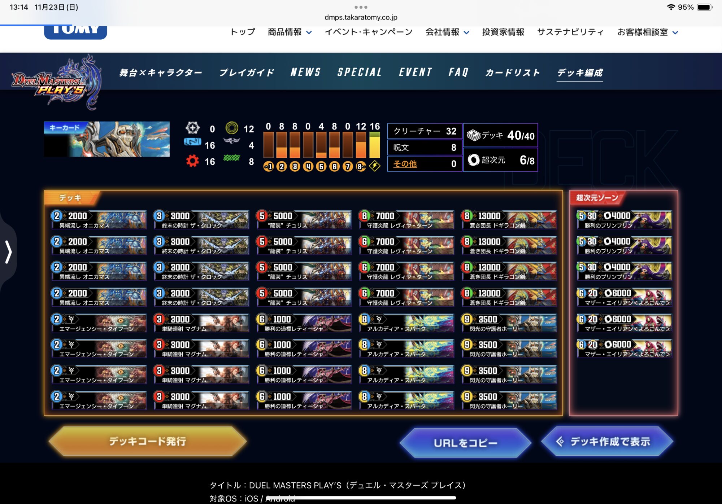This screenshot has width=722, height=504.
Task: Click the cost 5 mana circle icon
Action: pyautogui.click(x=321, y=166)
